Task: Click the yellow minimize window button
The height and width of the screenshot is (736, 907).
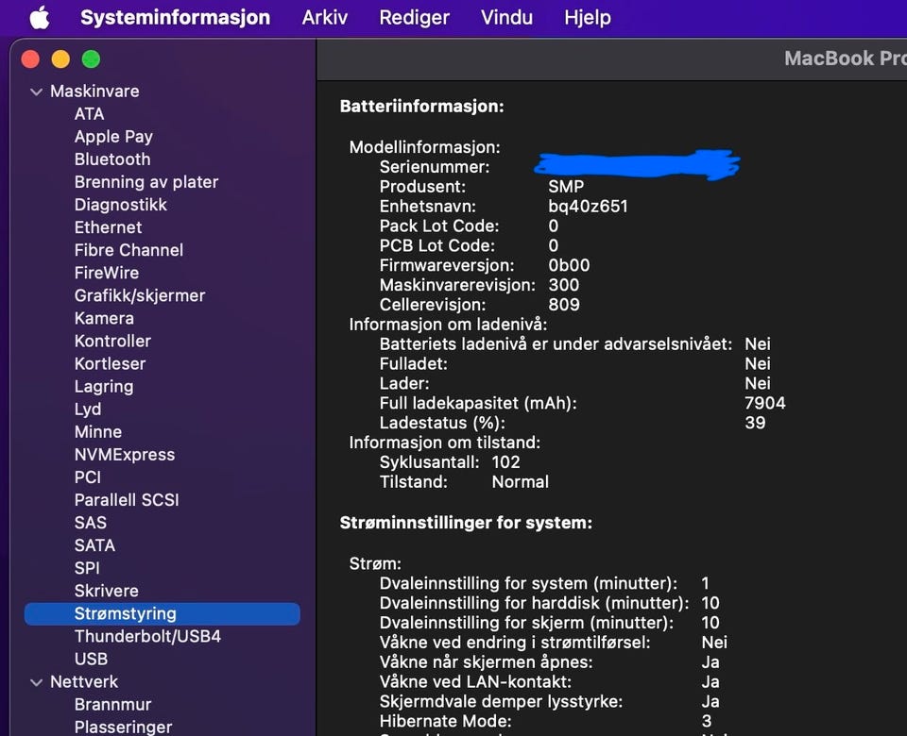Action: pos(60,59)
